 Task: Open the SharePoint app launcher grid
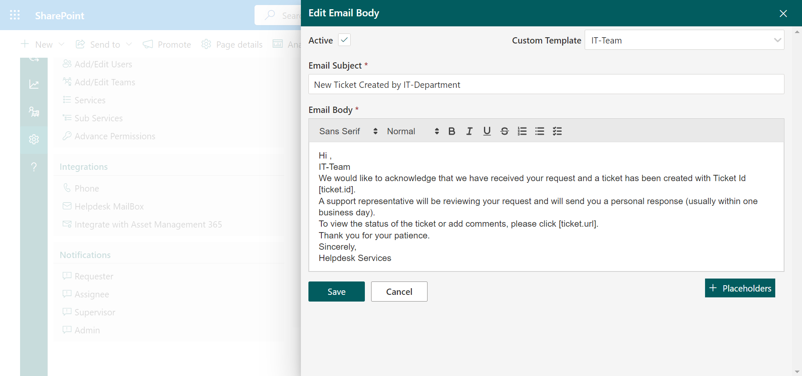tap(15, 15)
